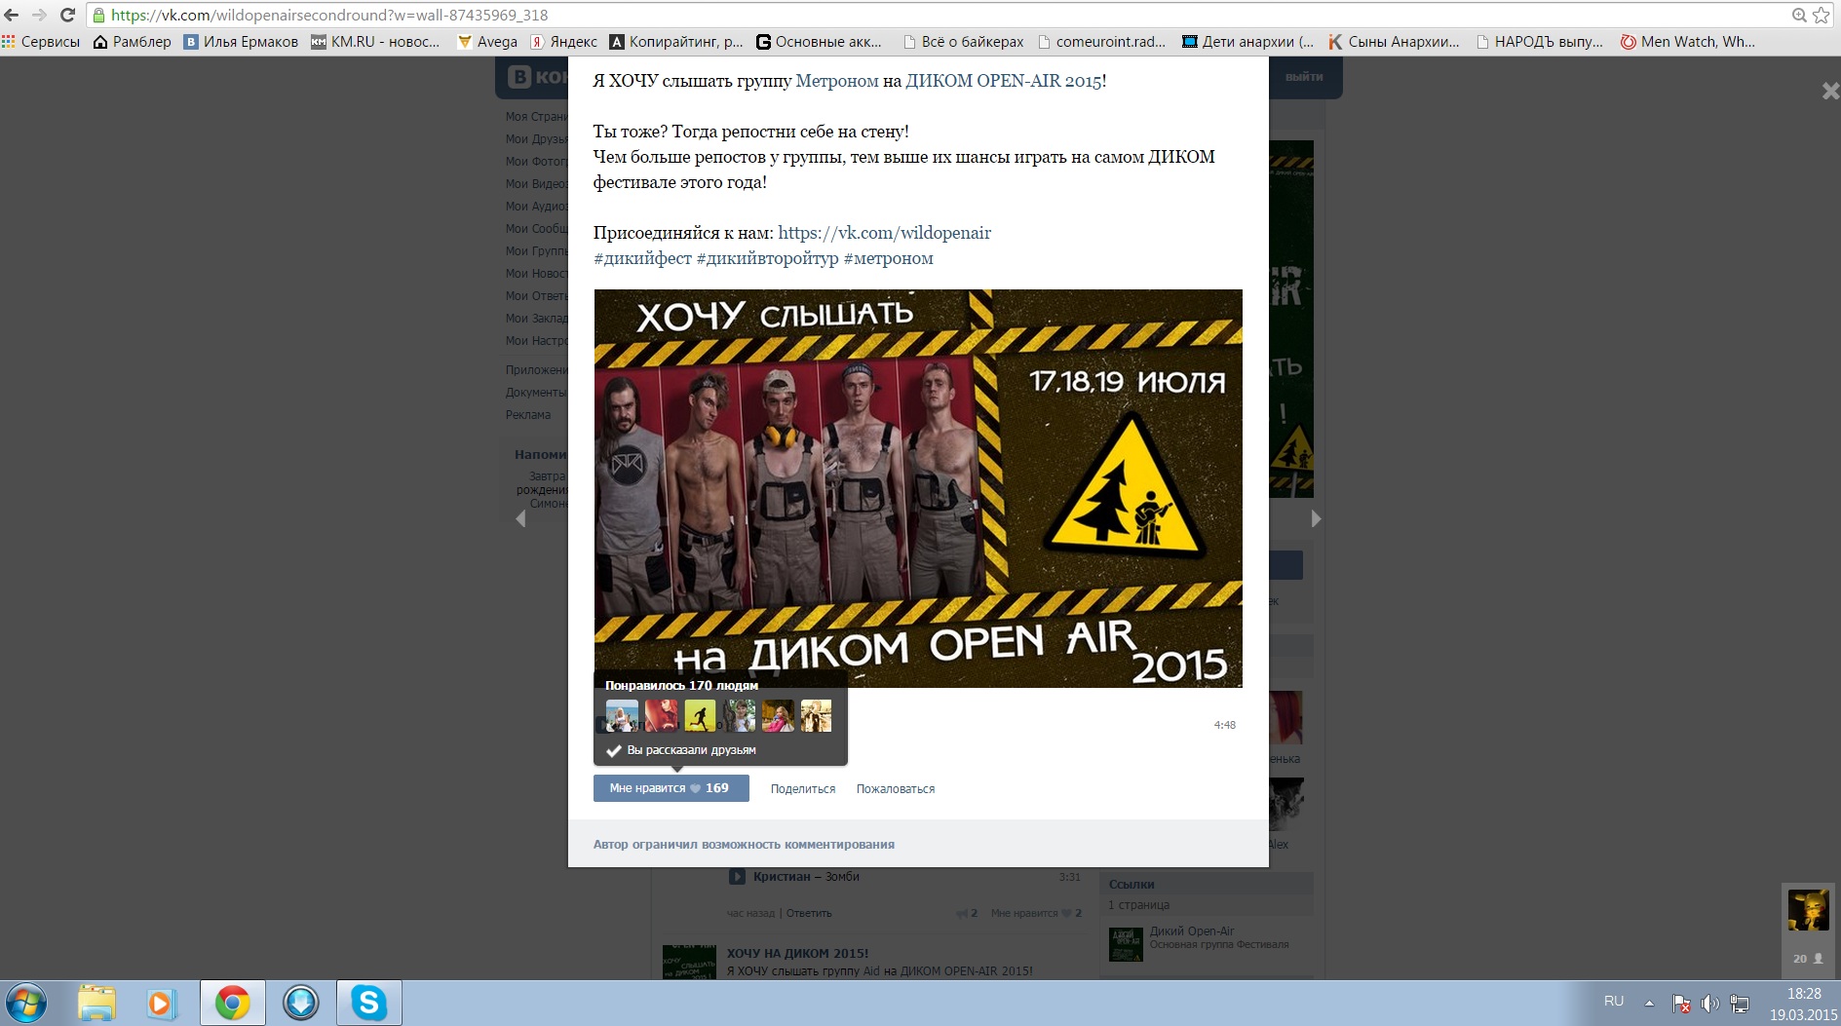Open first liker avatar in tooltip
Screen dimensions: 1841x1026
click(622, 716)
